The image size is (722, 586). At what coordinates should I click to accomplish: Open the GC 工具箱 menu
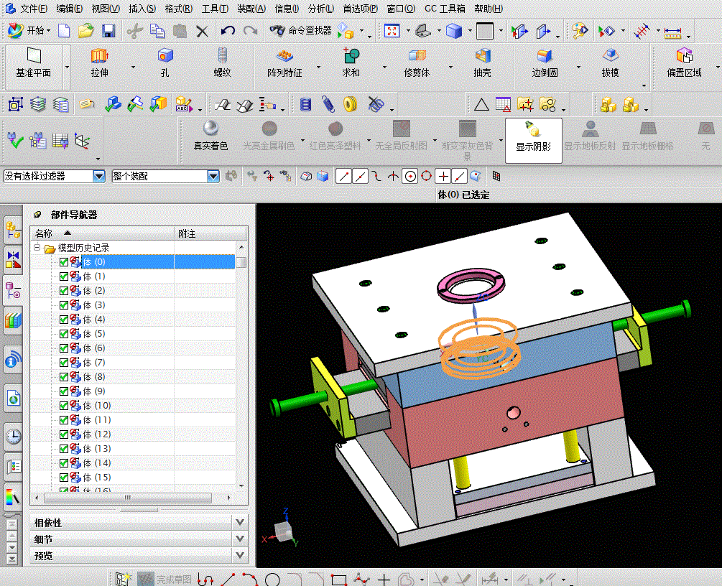coord(445,9)
